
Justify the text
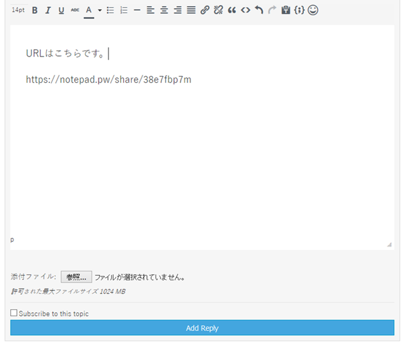click(x=191, y=10)
